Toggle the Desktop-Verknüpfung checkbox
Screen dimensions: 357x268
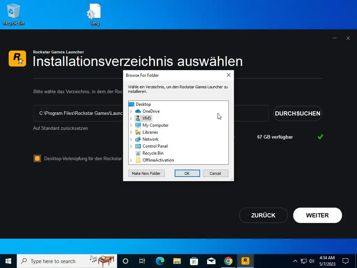pos(37,158)
